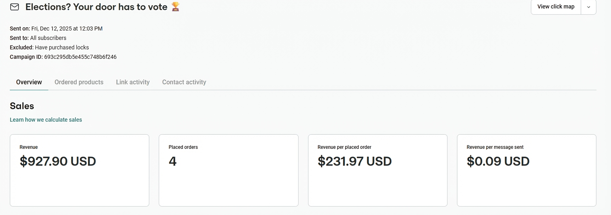
Task: Select the Placed orders card
Action: pos(228,170)
